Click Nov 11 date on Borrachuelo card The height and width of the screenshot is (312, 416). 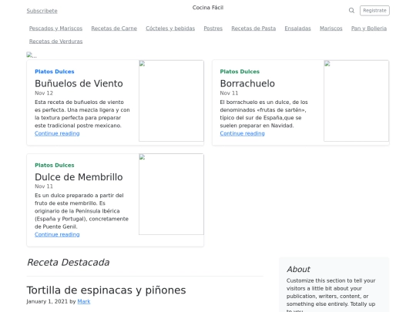[x=229, y=93]
